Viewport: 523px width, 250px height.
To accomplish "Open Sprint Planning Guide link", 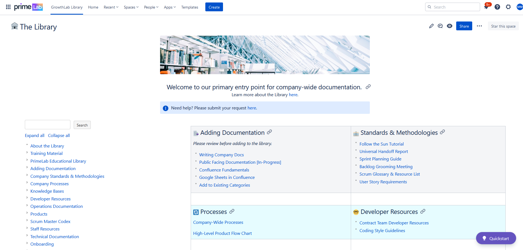I will 380,159.
